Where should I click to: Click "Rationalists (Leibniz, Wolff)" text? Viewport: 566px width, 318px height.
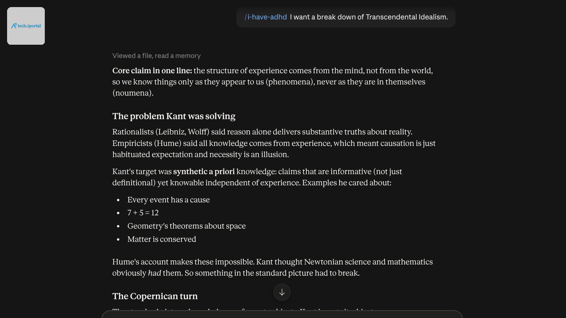pyautogui.click(x=161, y=132)
